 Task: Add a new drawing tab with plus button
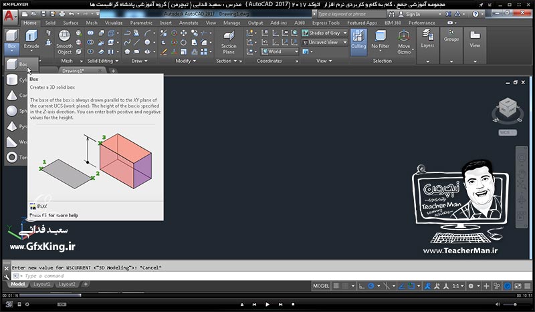(113, 71)
